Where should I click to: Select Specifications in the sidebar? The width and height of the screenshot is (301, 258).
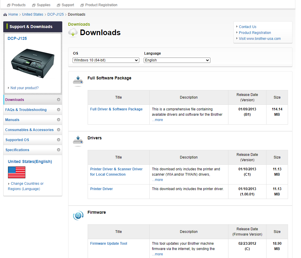tap(33, 150)
